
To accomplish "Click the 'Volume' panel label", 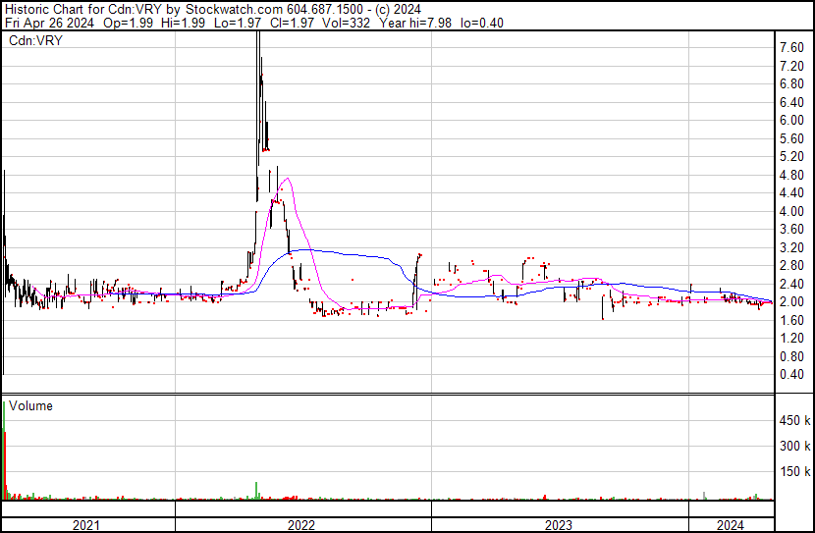I will [x=30, y=405].
